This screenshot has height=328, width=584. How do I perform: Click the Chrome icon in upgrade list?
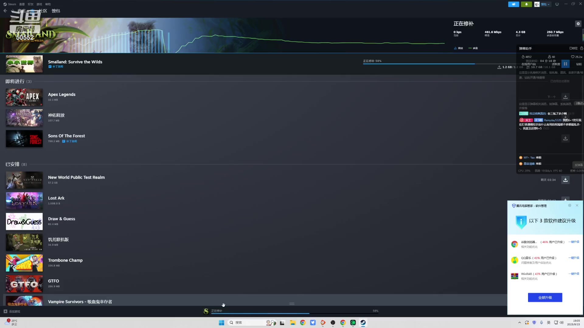point(514,244)
